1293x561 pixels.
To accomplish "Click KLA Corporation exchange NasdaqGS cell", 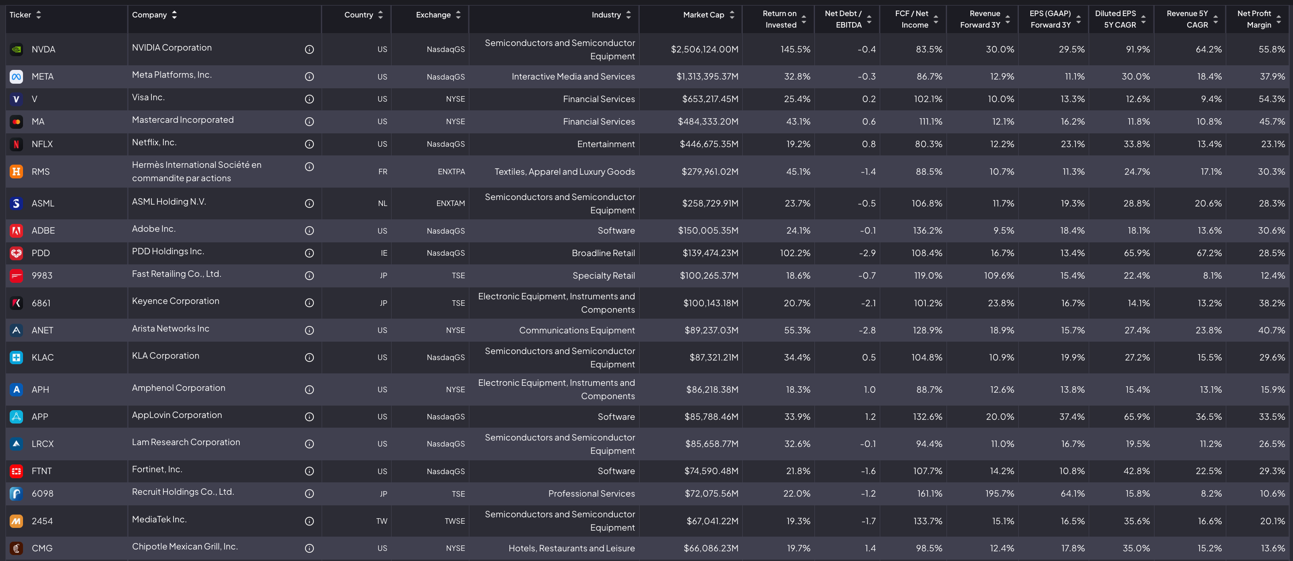I will pyautogui.click(x=446, y=357).
